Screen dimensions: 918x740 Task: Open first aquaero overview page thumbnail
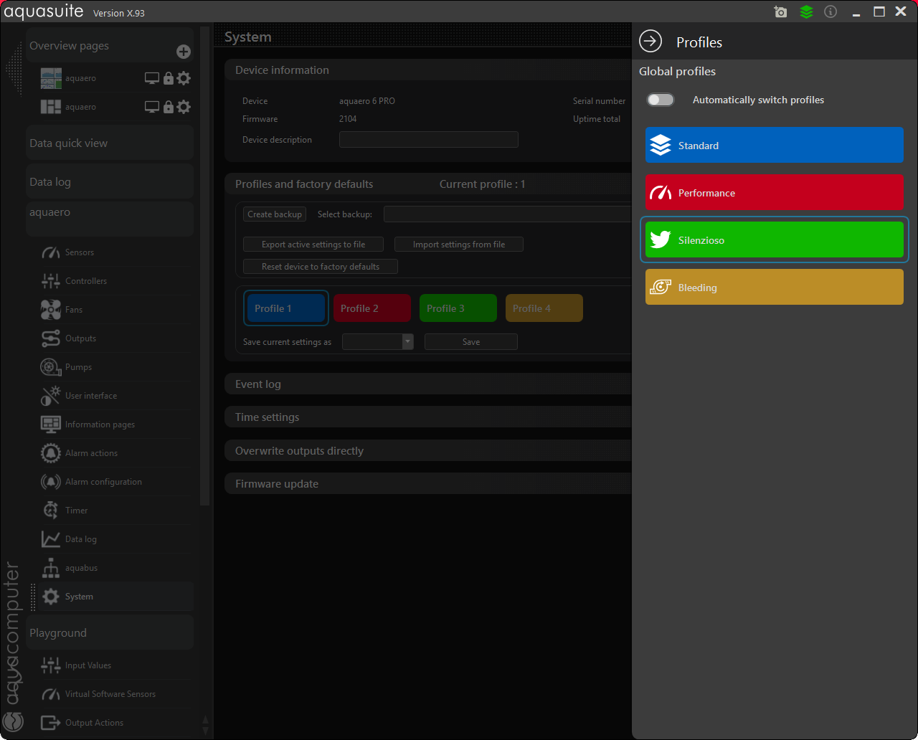51,78
